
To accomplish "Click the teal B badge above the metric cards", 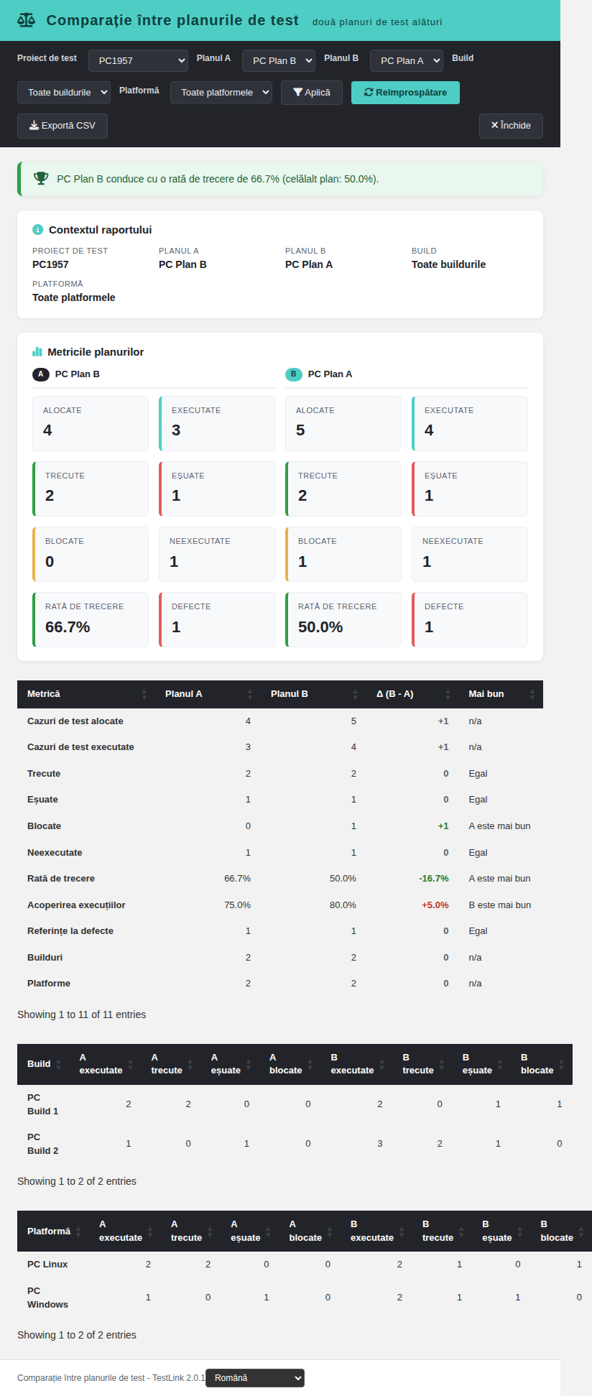I will pos(294,374).
